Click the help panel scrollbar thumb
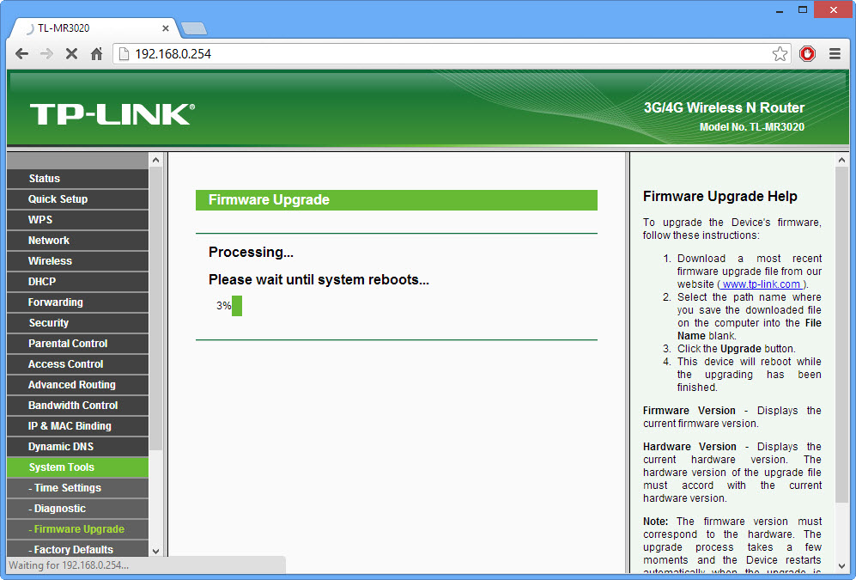 (x=841, y=335)
